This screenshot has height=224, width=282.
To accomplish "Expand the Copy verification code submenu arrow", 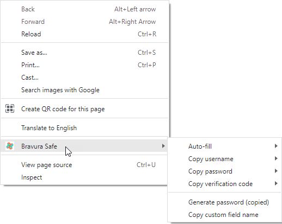I will pos(276,183).
